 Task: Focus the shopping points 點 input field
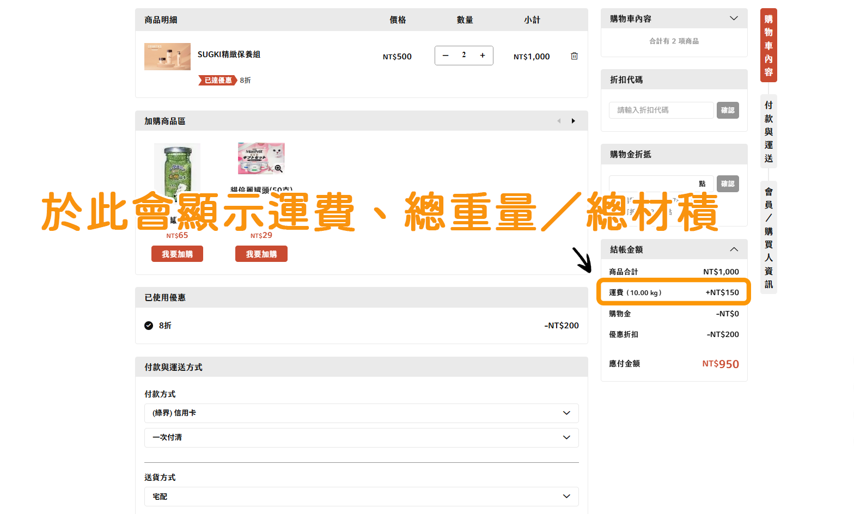(x=661, y=183)
